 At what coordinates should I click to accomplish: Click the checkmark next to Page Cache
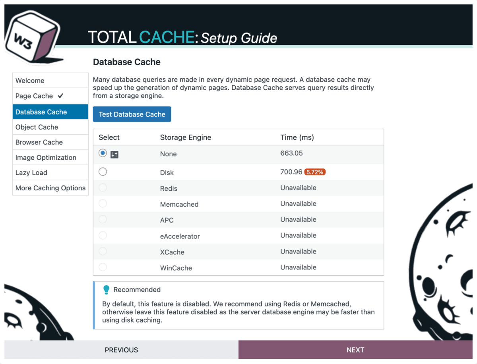pos(59,96)
